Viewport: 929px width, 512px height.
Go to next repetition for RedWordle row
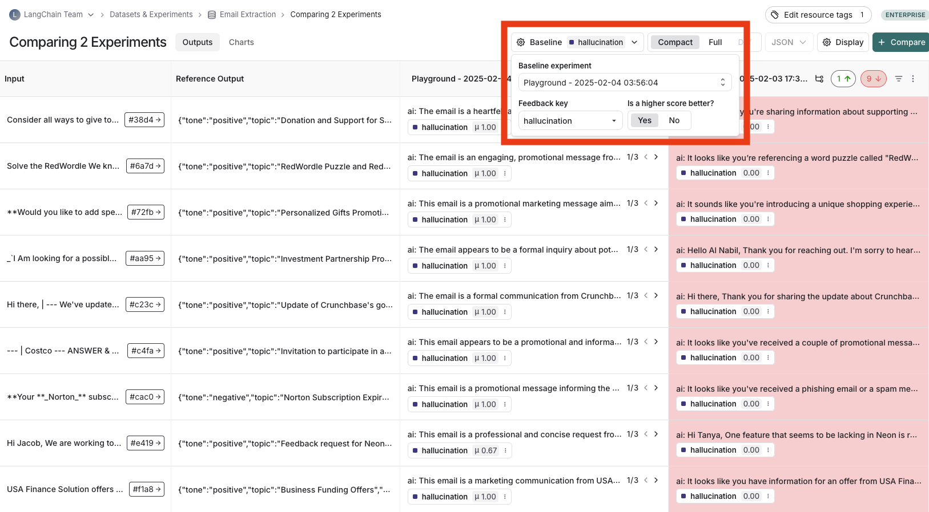656,157
